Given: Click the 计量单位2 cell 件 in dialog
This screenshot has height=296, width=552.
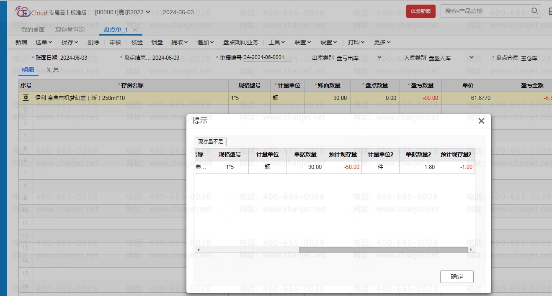Looking at the screenshot, I should (380, 167).
